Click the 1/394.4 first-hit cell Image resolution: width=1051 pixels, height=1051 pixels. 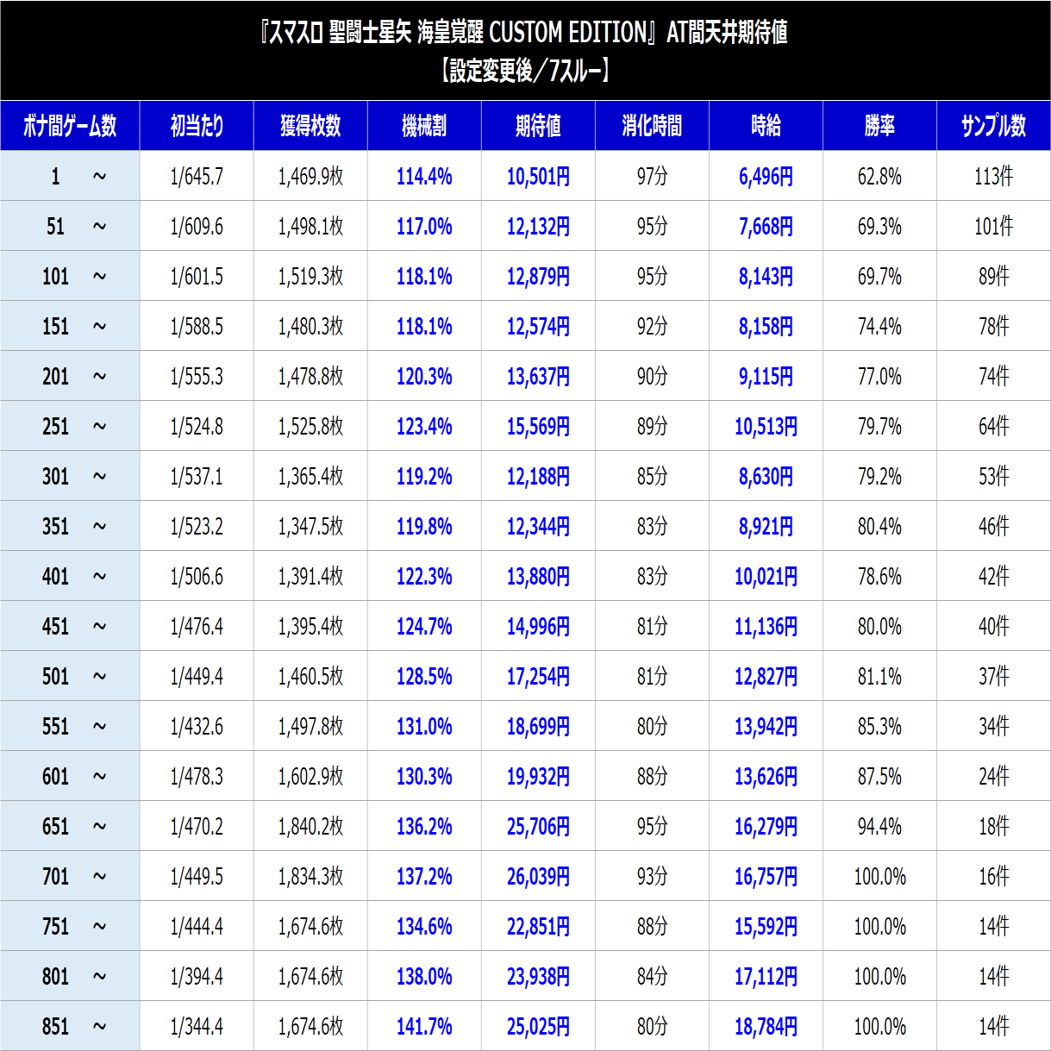tap(197, 976)
